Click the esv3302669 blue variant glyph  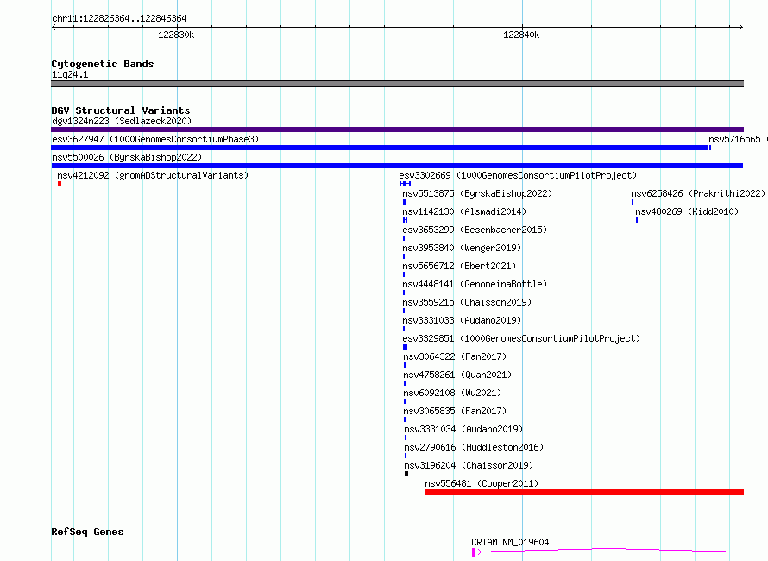(405, 184)
